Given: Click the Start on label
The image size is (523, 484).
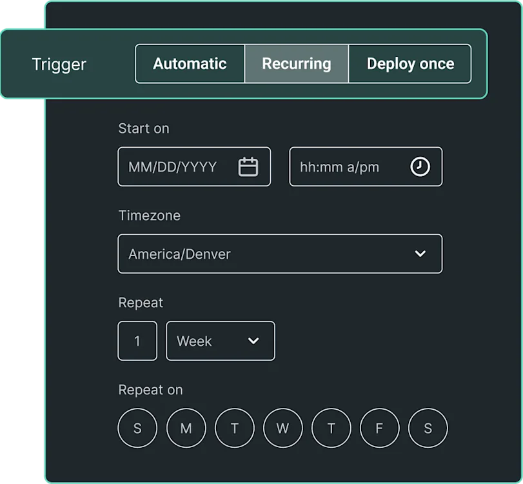Looking at the screenshot, I should 144,128.
